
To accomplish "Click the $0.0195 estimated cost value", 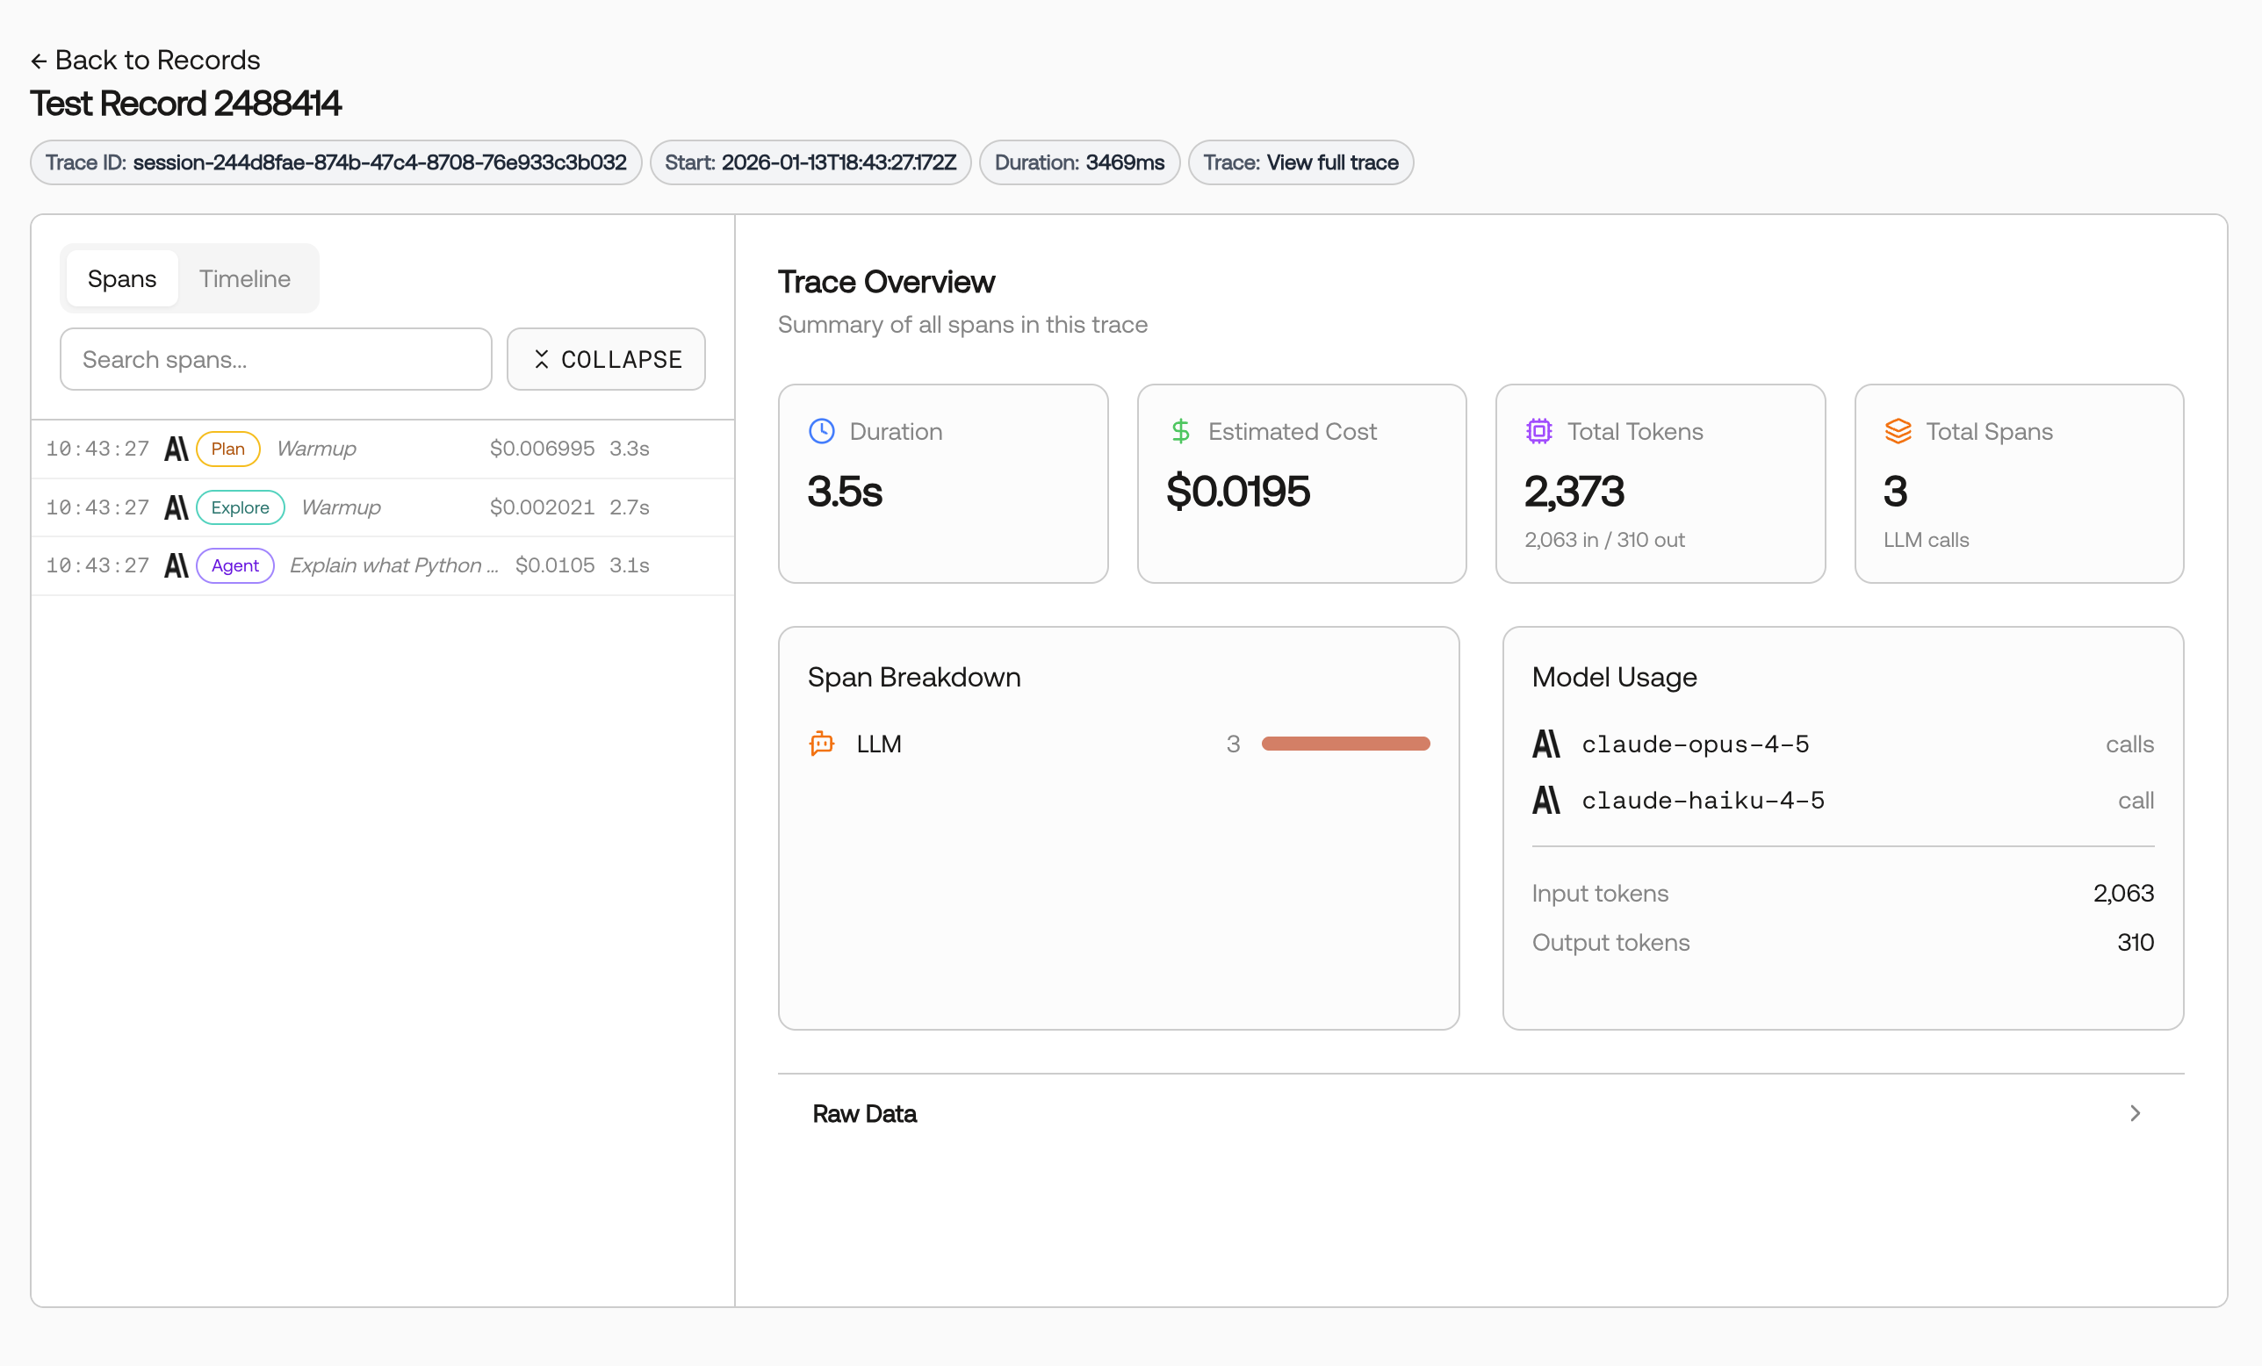I will coord(1237,491).
